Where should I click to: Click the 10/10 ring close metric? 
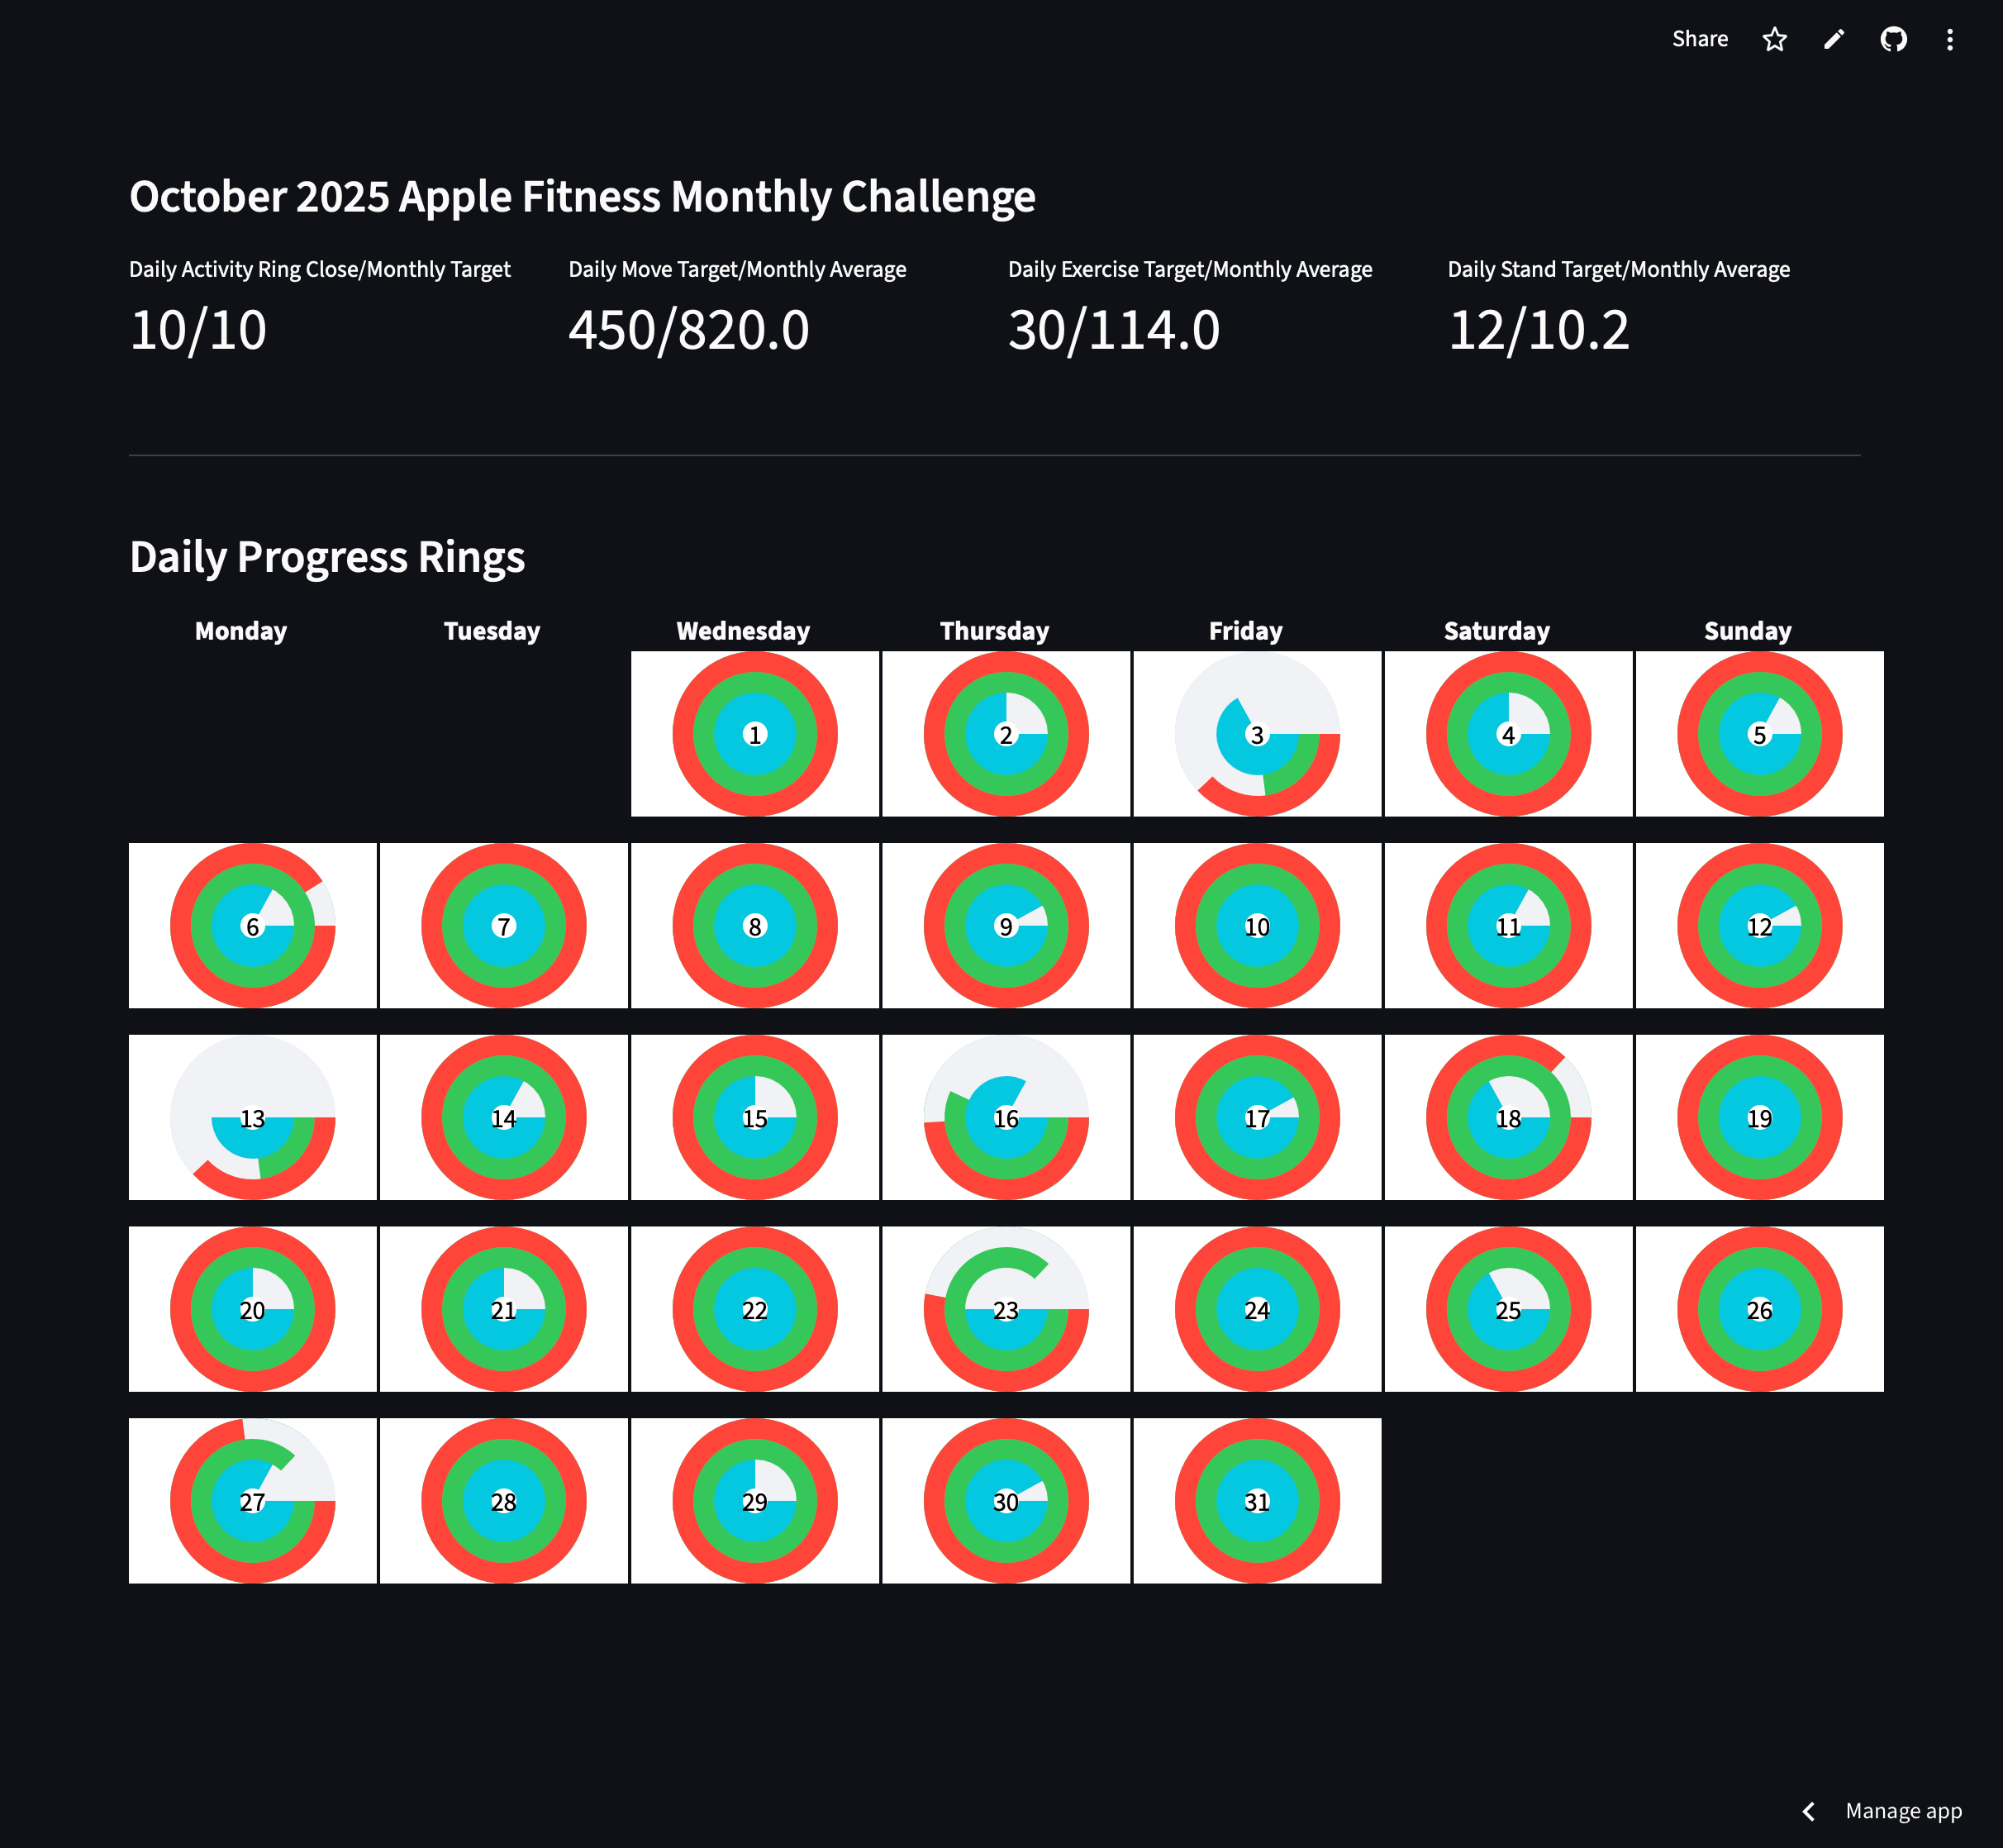[x=198, y=330]
